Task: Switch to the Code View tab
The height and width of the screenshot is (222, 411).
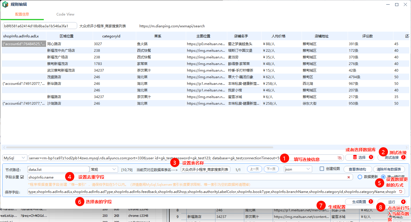Action: (x=65, y=14)
